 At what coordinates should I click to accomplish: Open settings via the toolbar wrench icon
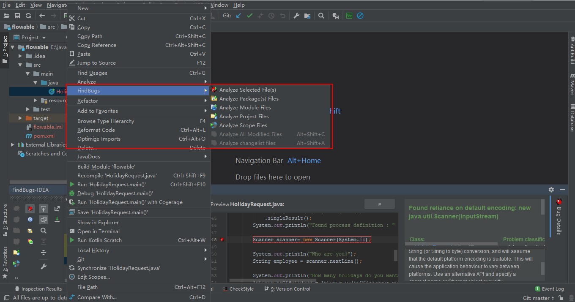(x=296, y=16)
